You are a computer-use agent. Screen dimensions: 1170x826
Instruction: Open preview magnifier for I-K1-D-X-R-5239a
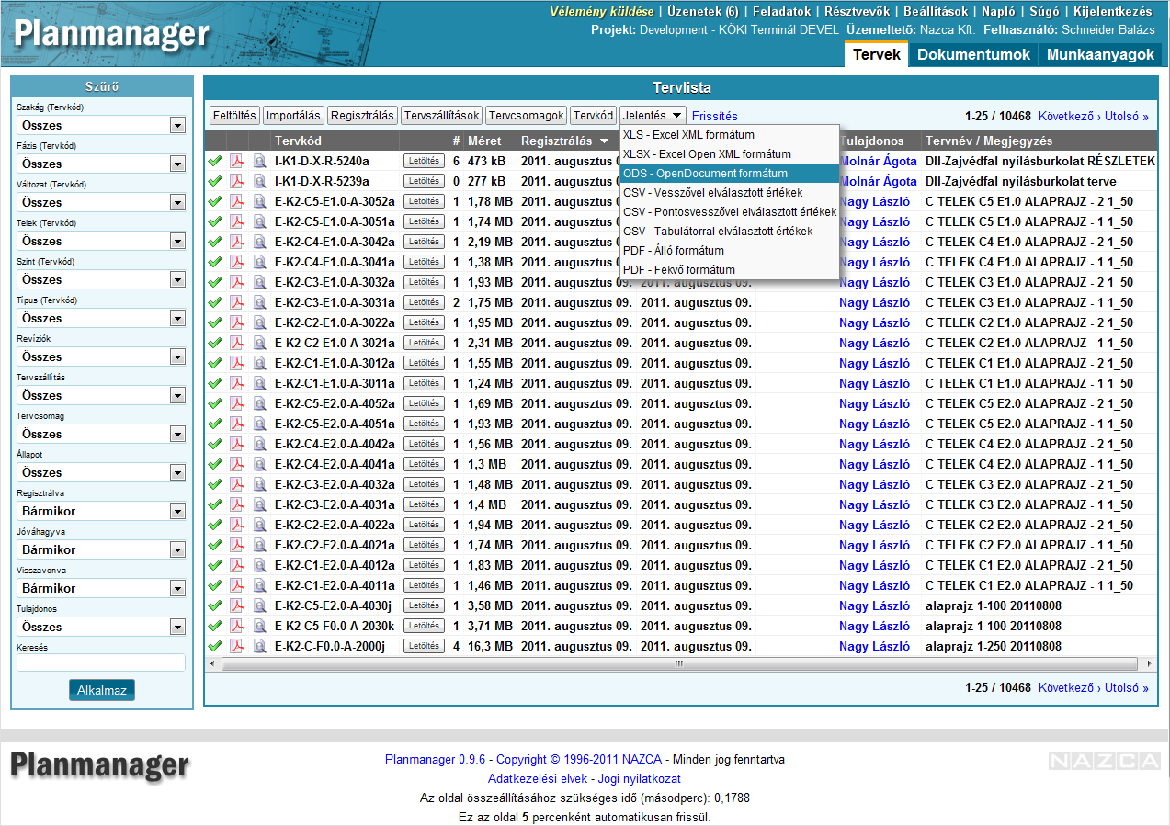click(260, 181)
